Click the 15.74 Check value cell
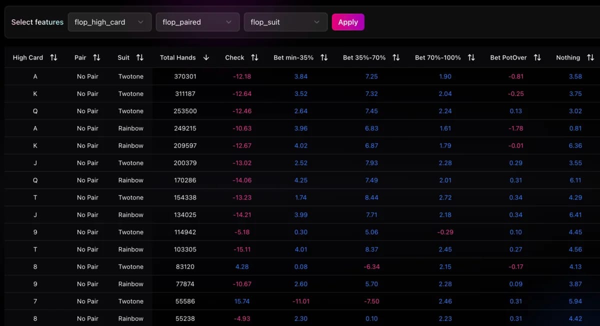 pyautogui.click(x=241, y=301)
